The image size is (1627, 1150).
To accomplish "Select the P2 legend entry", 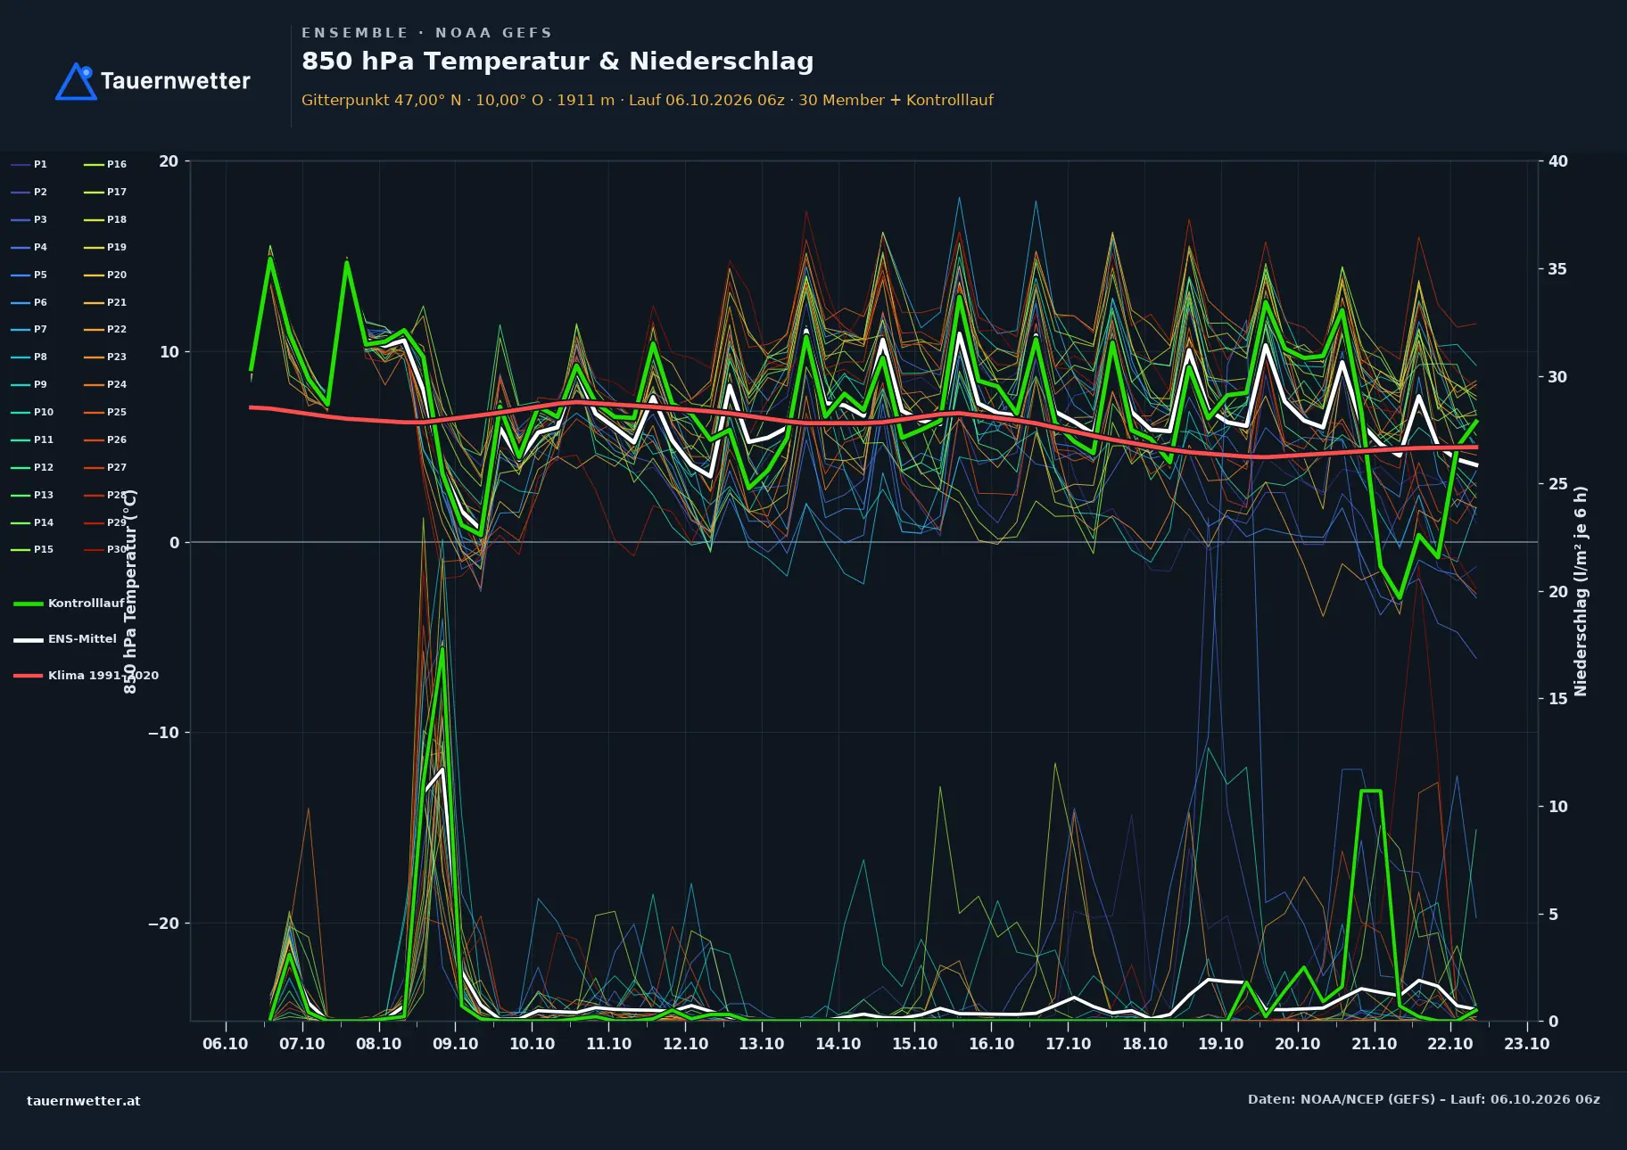I will coord(29,192).
